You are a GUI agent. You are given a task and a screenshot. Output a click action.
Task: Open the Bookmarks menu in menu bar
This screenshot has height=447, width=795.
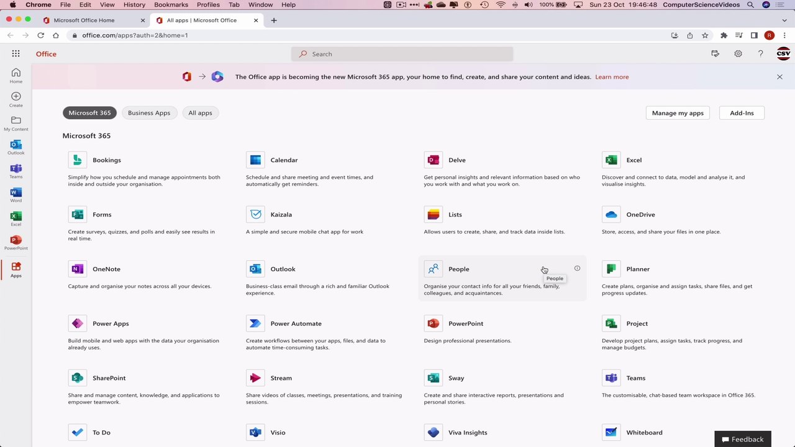tap(171, 4)
